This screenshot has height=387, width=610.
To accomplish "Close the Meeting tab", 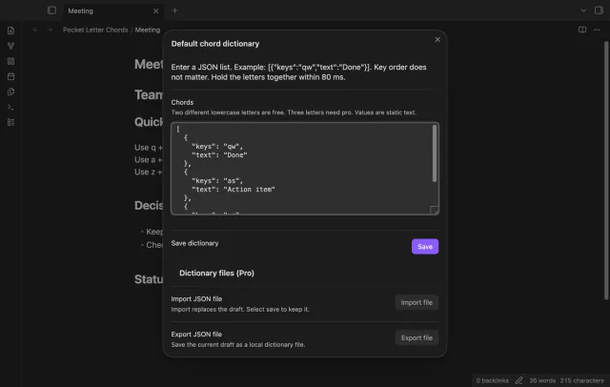I will point(156,10).
